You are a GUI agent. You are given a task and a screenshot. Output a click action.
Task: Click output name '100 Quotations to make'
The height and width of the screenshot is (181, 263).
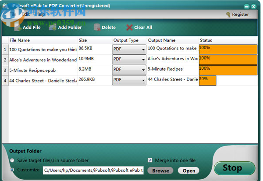[172, 48]
